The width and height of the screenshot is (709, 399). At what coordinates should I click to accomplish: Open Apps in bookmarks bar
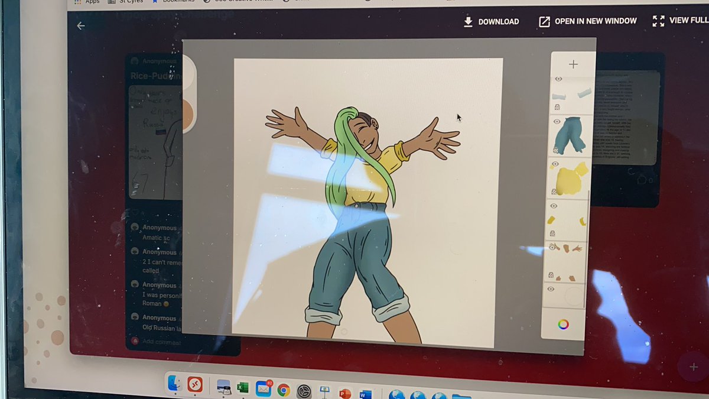87,2
